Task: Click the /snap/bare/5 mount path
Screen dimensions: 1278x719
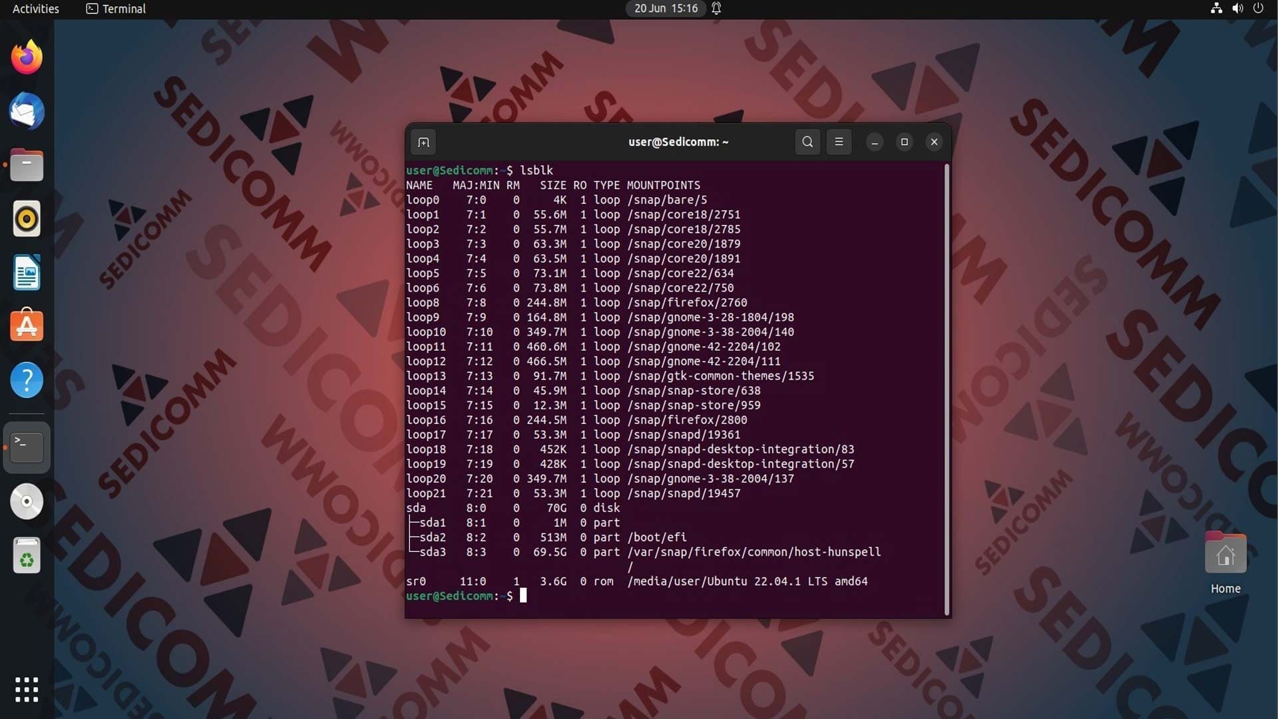Action: (x=667, y=200)
